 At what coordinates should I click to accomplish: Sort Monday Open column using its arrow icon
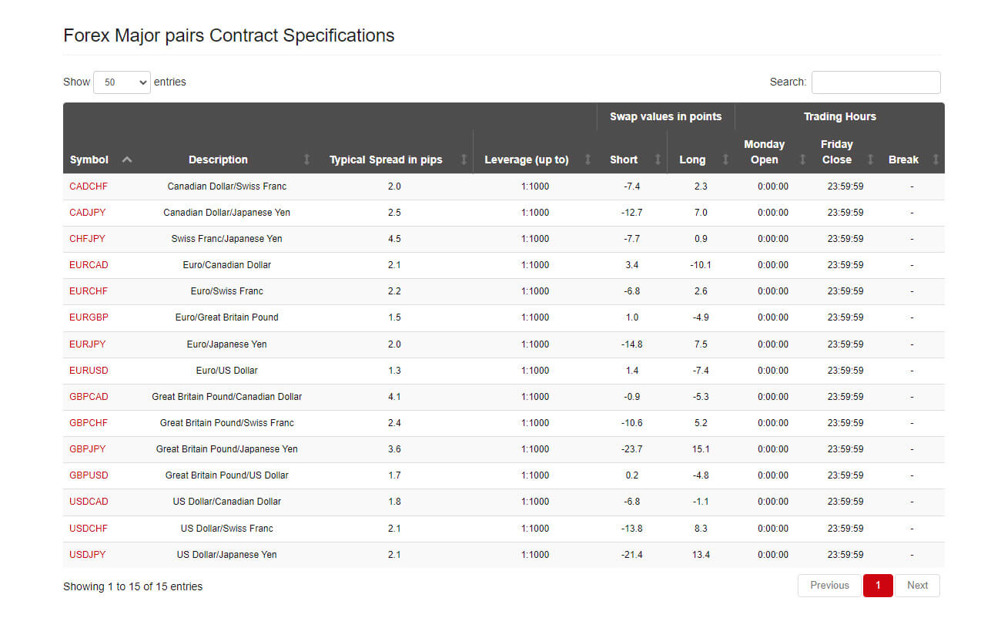pyautogui.click(x=803, y=160)
